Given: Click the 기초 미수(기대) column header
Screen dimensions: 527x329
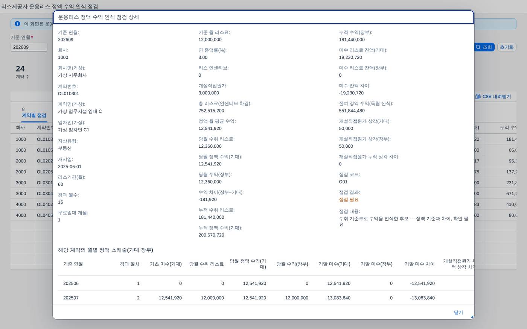Looking at the screenshot, I should (166, 264).
